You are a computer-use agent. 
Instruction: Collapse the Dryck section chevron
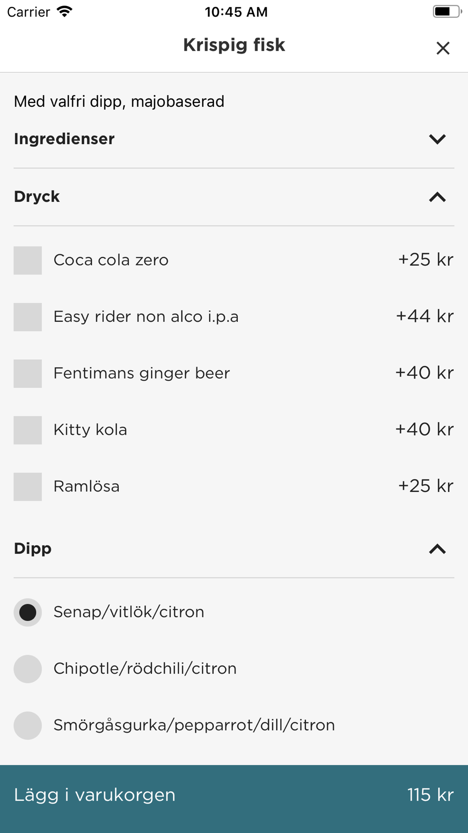click(437, 197)
